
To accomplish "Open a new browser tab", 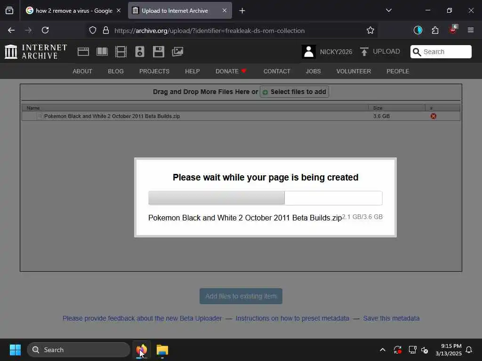I will (x=242, y=11).
